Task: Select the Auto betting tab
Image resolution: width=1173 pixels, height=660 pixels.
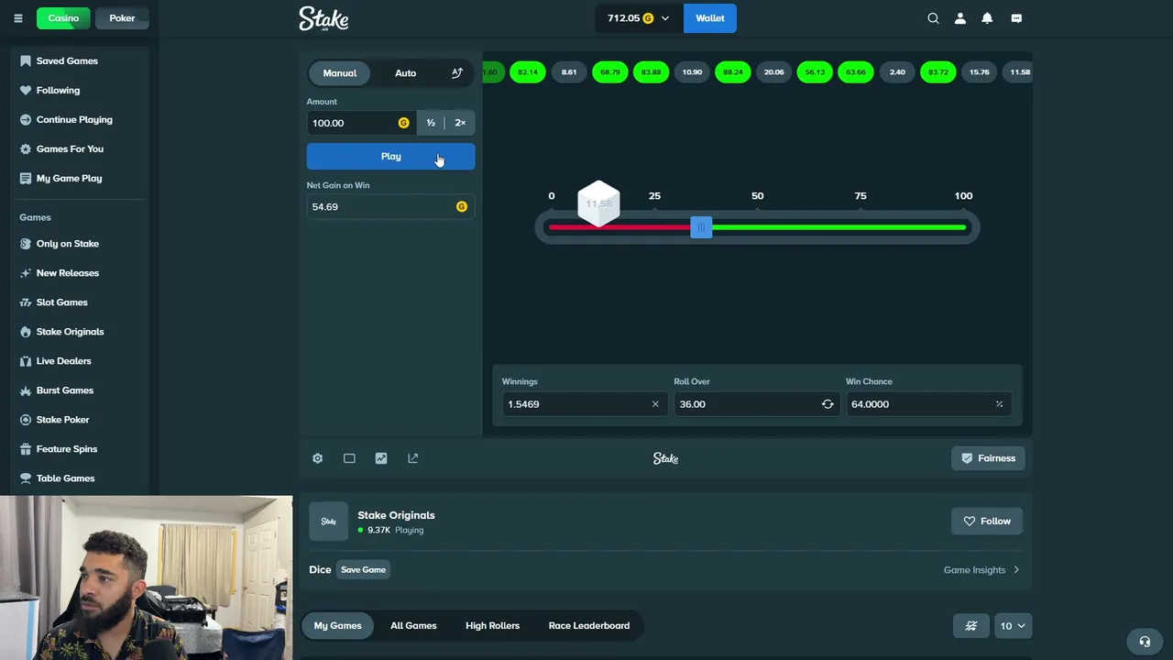Action: 405,73
